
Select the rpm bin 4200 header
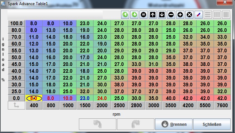(188, 105)
